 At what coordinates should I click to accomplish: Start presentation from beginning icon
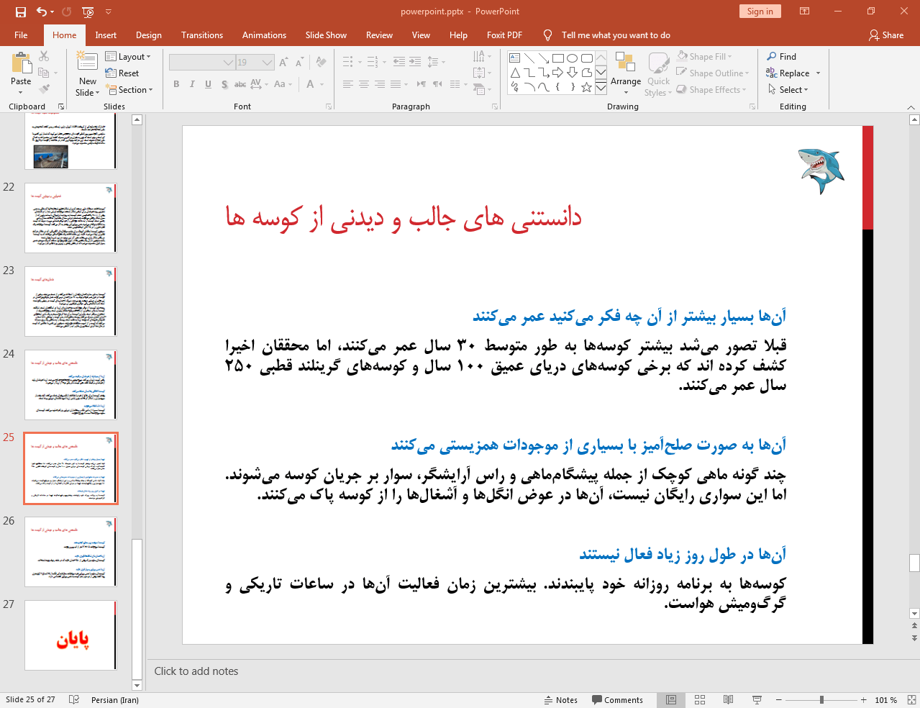[88, 12]
